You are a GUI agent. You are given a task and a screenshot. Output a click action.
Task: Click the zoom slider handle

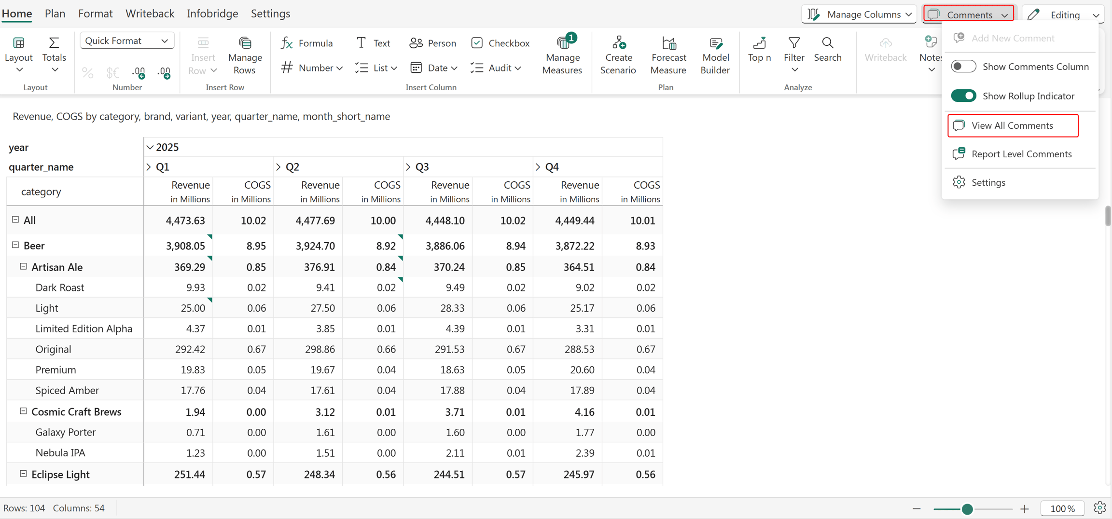pyautogui.click(x=967, y=509)
